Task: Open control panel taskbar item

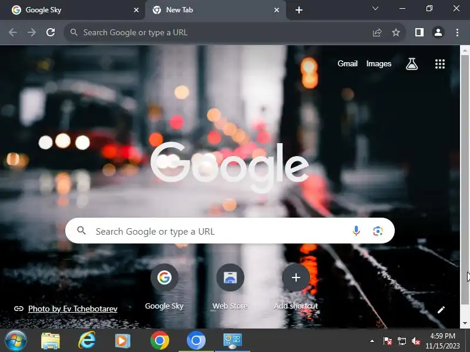Action: [x=232, y=341]
